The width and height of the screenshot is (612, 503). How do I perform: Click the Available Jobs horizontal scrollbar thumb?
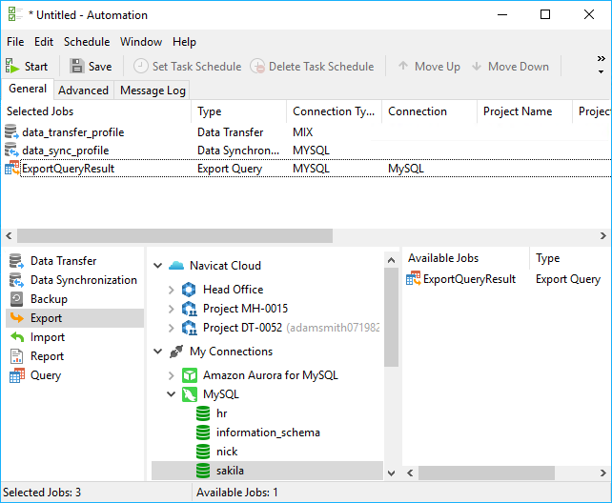486,473
